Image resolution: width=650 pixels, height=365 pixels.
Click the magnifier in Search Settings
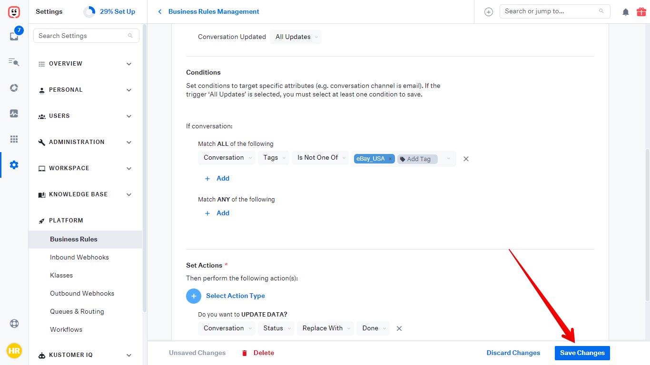click(130, 36)
